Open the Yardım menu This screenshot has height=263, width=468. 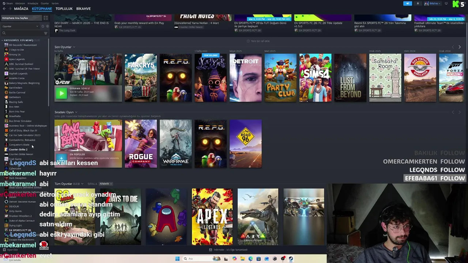55,3
